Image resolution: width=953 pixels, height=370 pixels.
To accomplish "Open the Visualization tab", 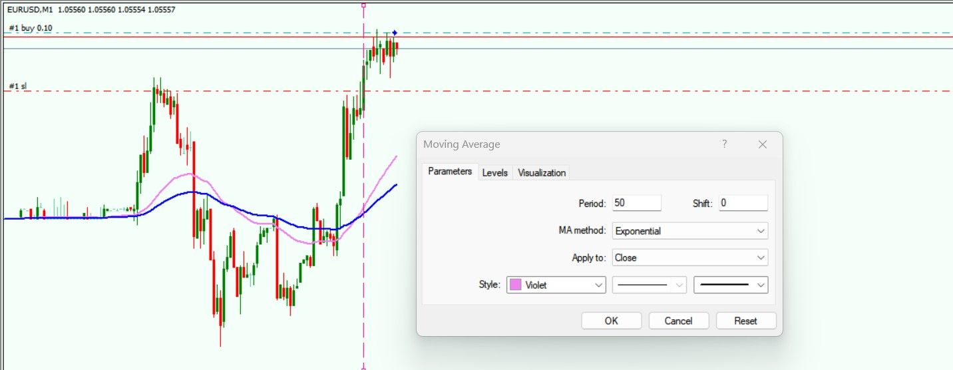I will [x=542, y=172].
